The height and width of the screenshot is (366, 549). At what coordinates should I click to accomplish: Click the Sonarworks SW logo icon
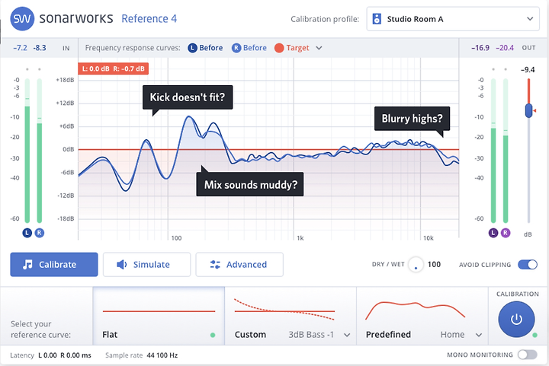[22, 18]
